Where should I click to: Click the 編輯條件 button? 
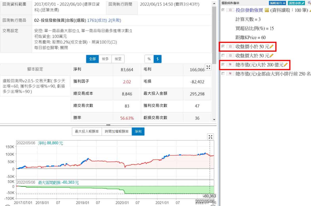click(278, 3)
